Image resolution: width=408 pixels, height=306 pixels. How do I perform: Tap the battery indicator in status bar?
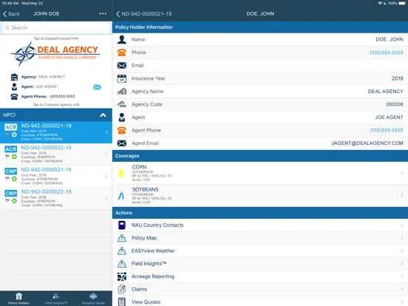pyautogui.click(x=402, y=3)
